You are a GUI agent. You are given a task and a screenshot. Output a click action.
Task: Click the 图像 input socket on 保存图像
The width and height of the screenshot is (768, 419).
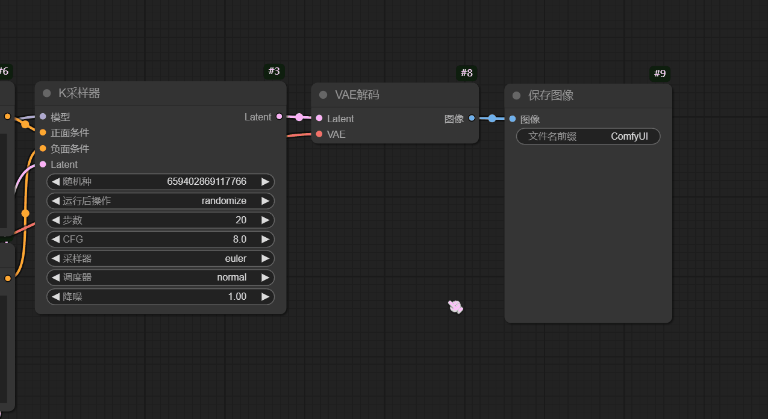click(513, 119)
